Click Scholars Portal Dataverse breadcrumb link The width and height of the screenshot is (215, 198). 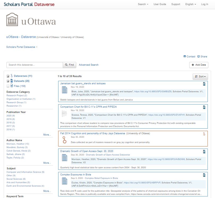coord(21,47)
